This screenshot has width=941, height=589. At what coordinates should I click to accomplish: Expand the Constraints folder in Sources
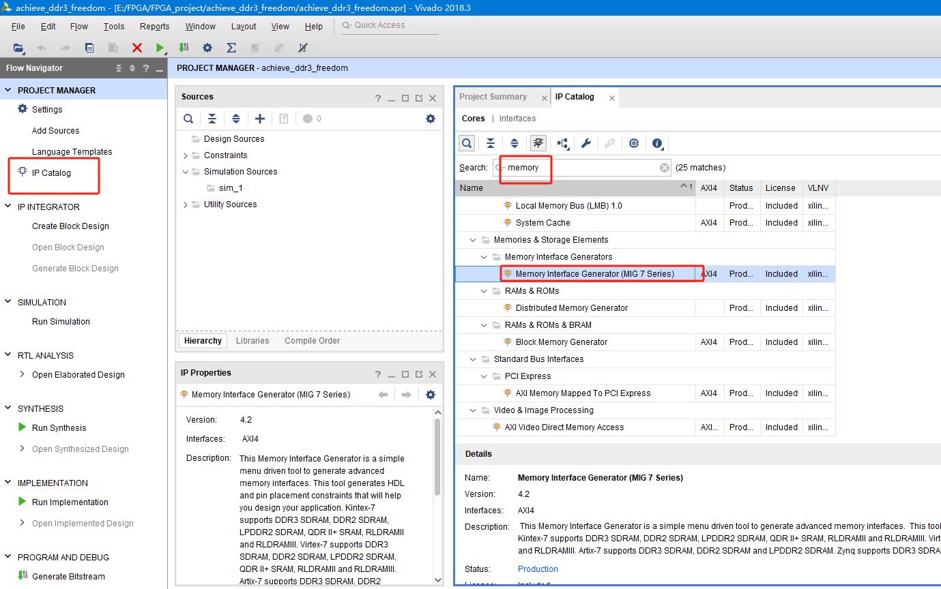coord(186,155)
